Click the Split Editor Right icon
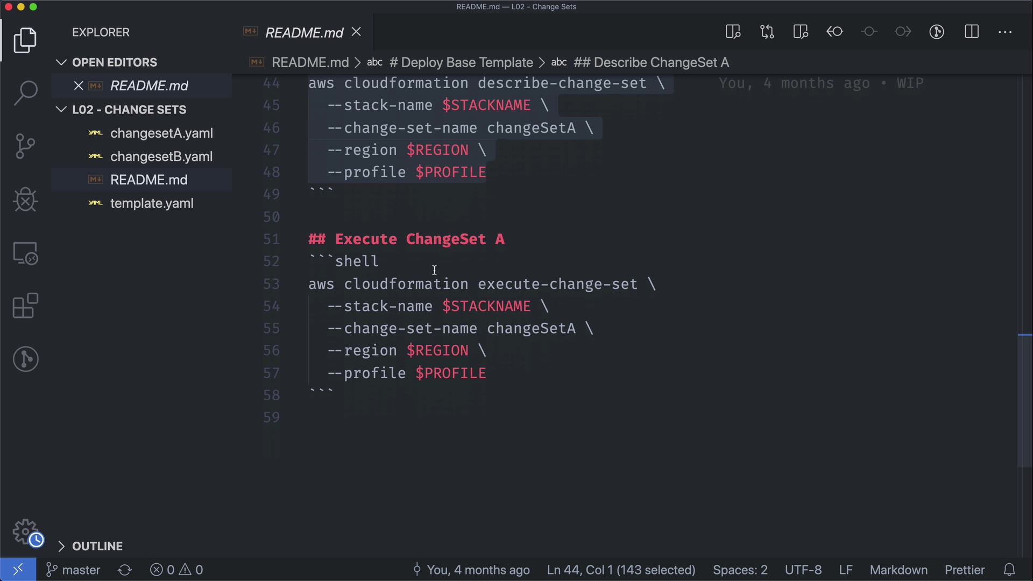The height and width of the screenshot is (581, 1033). tap(971, 32)
